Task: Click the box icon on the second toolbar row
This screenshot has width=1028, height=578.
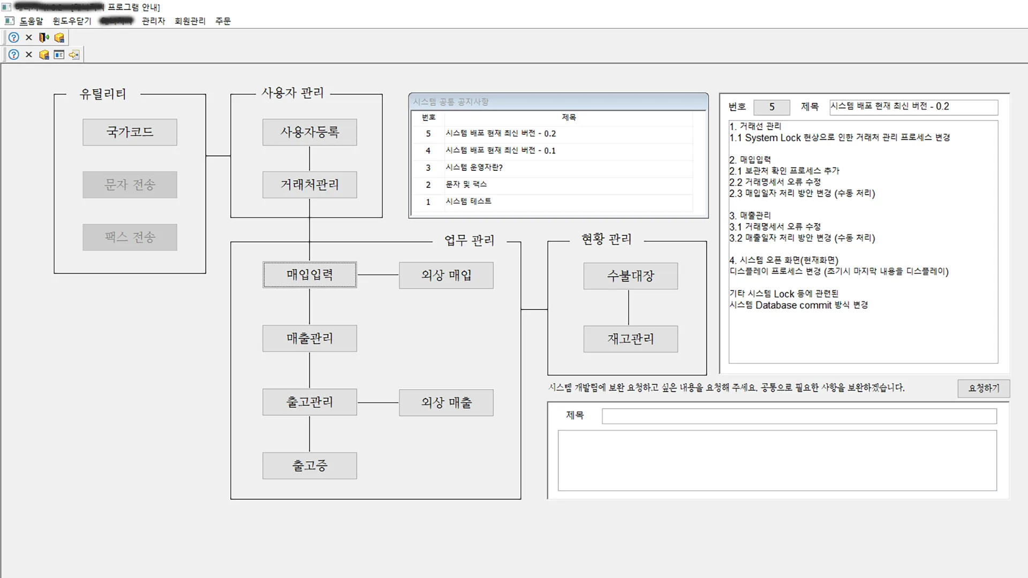Action: pyautogui.click(x=44, y=54)
